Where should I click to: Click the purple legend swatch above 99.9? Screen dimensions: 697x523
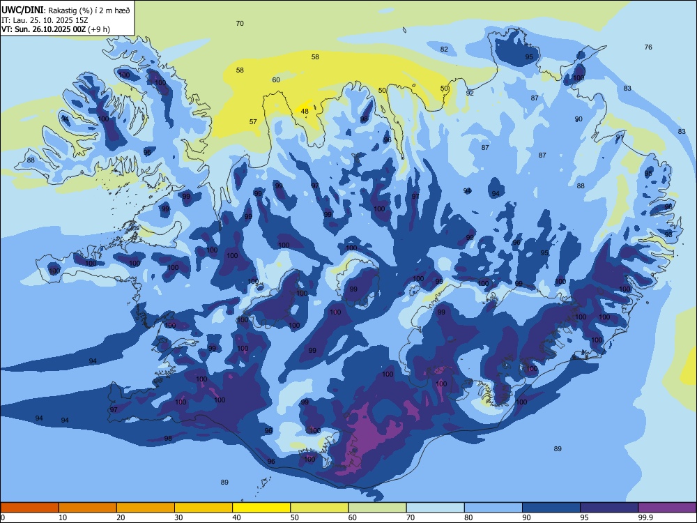pos(667,508)
